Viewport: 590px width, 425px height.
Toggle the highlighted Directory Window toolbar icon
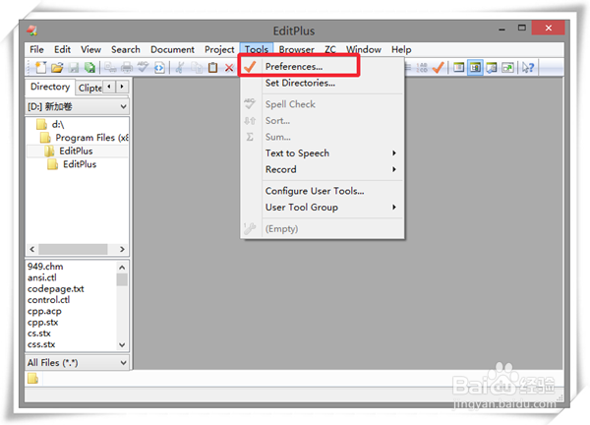(x=475, y=68)
